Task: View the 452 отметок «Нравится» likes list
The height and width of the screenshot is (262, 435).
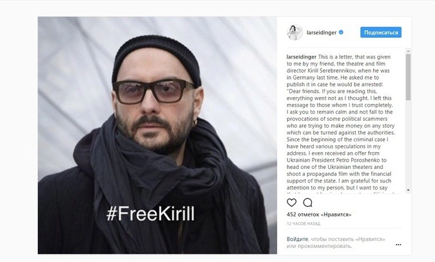Action: (319, 214)
